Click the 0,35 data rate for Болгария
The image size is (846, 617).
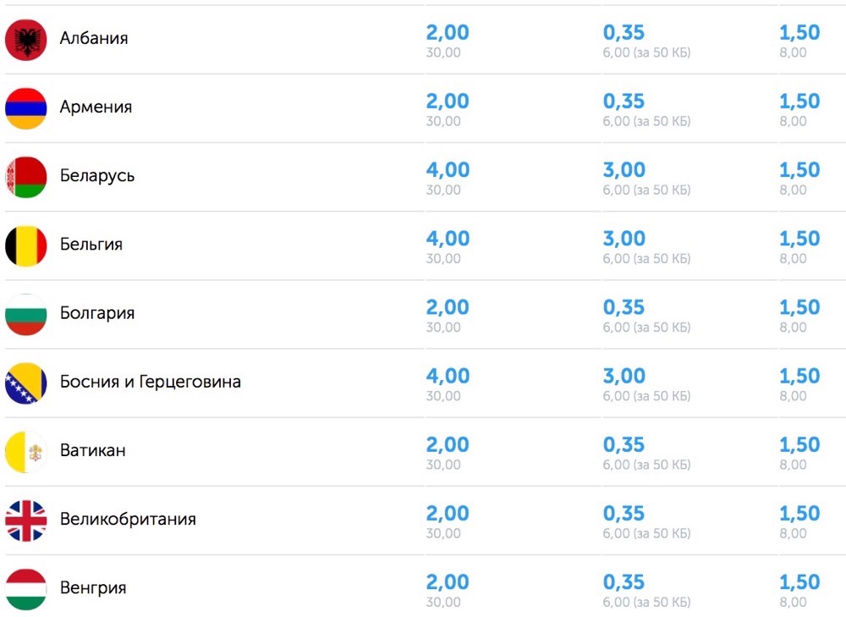point(624,307)
